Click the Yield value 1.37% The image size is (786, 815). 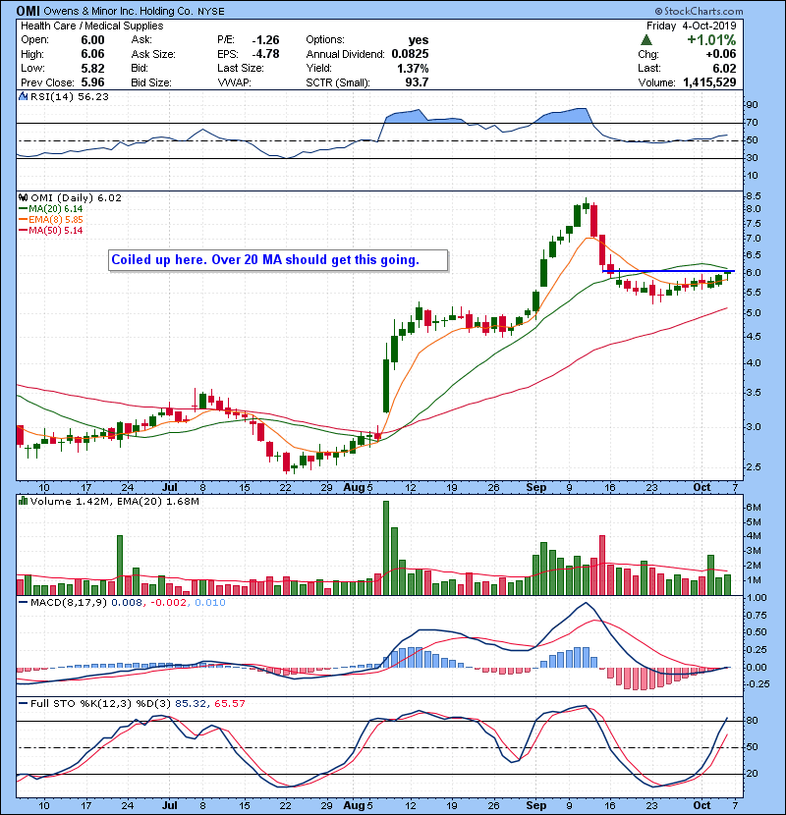[x=413, y=68]
